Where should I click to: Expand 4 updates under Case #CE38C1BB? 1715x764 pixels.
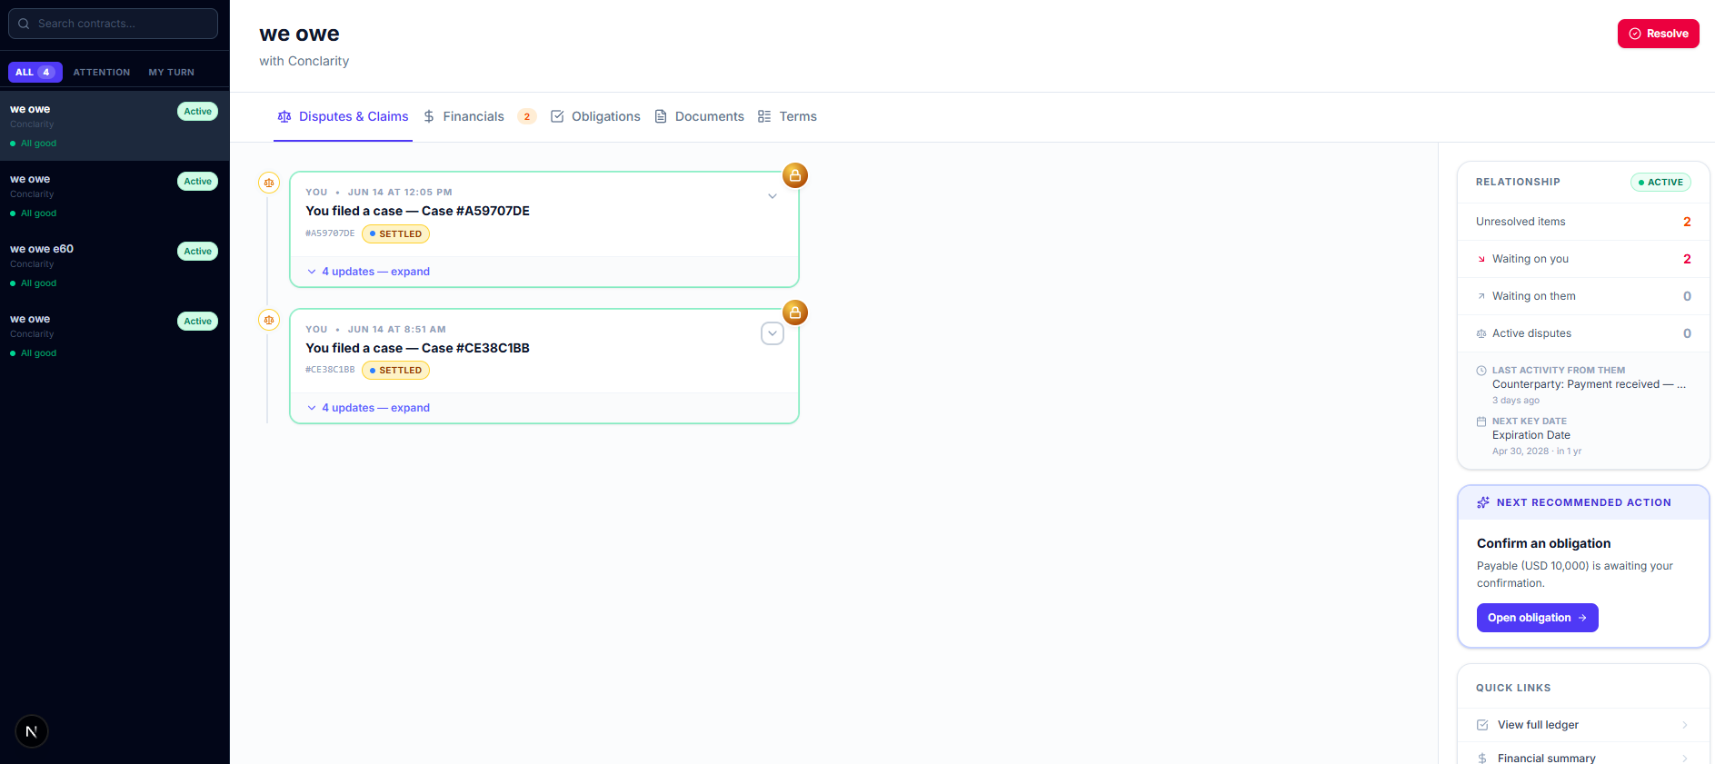pyautogui.click(x=368, y=408)
